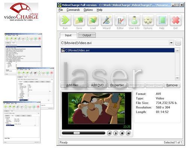Click the 01:14:52 length value

pyautogui.click(x=162, y=112)
